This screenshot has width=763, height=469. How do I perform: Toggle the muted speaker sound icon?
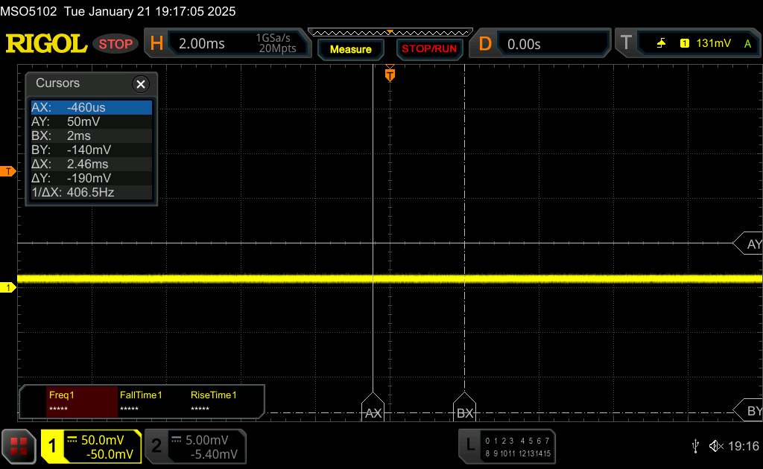pyautogui.click(x=715, y=446)
